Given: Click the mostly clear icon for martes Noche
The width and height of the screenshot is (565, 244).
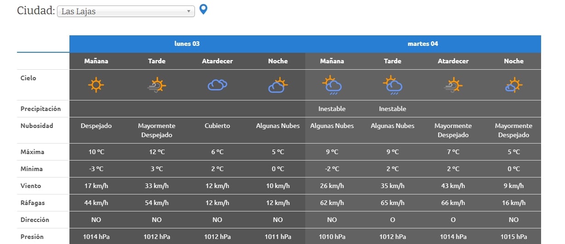Looking at the screenshot, I should click(x=514, y=85).
